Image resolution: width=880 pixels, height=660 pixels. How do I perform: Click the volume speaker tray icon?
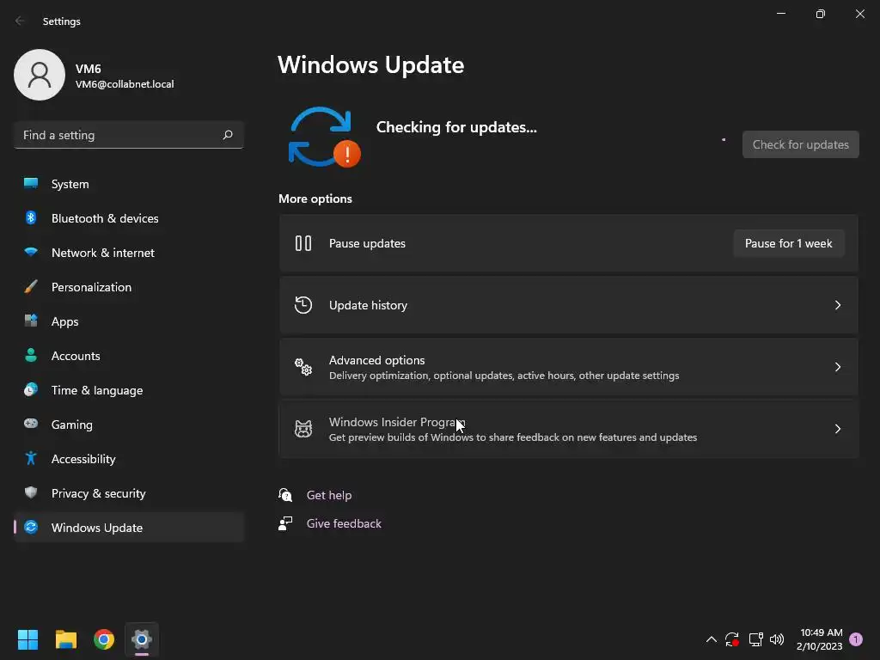[x=777, y=639]
